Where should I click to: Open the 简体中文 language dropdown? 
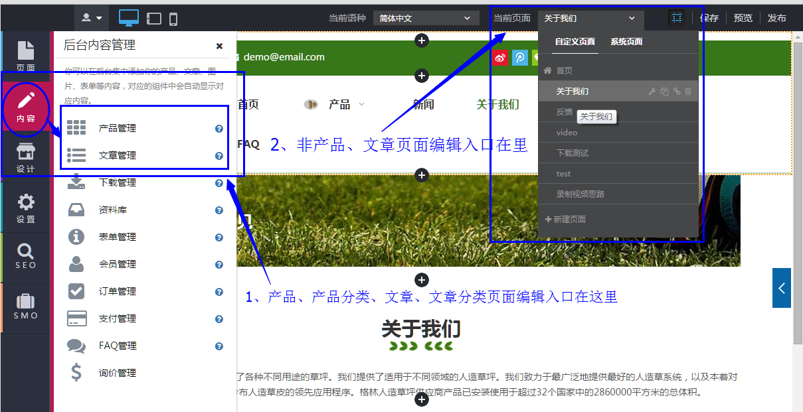point(426,18)
